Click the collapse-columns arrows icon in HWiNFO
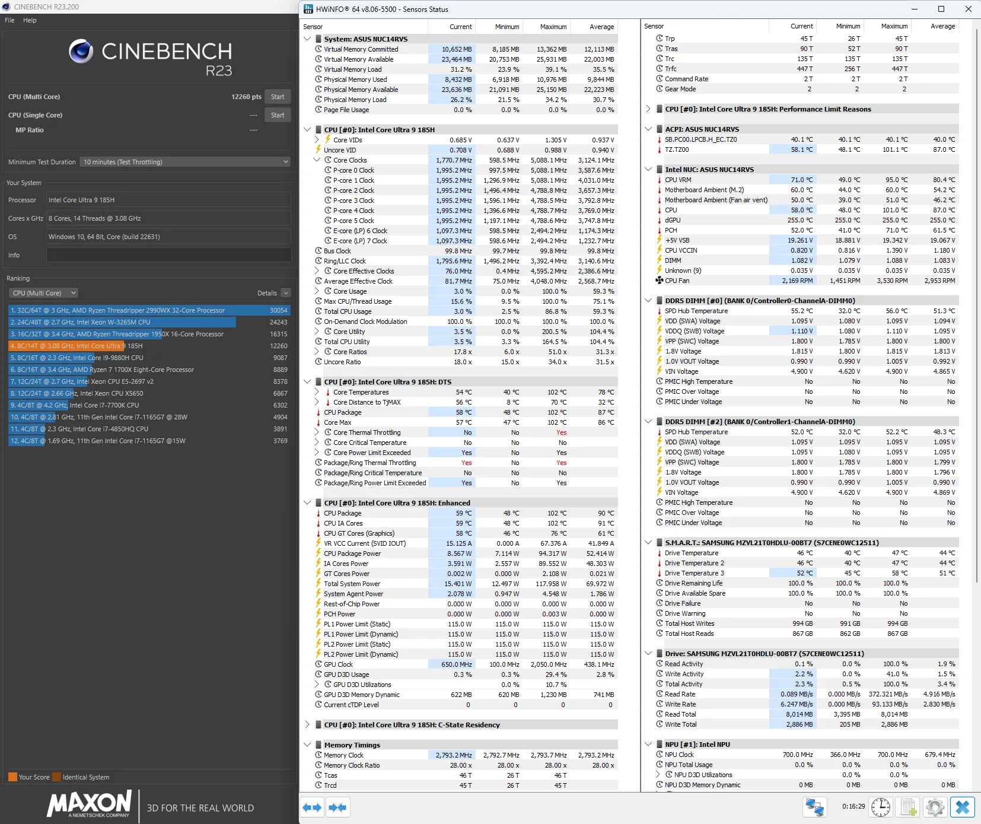Image resolution: width=981 pixels, height=824 pixels. 337,807
